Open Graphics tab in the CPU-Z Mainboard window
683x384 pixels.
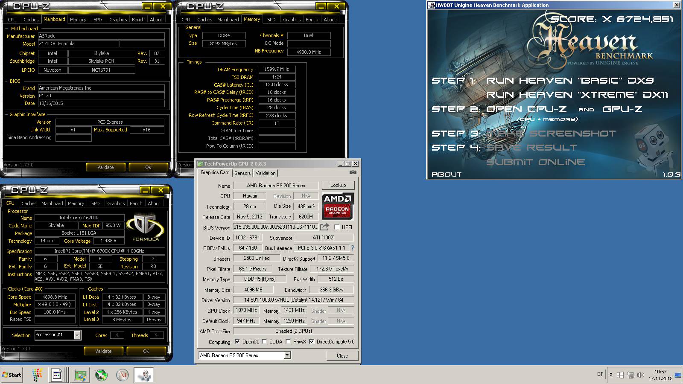tap(118, 20)
